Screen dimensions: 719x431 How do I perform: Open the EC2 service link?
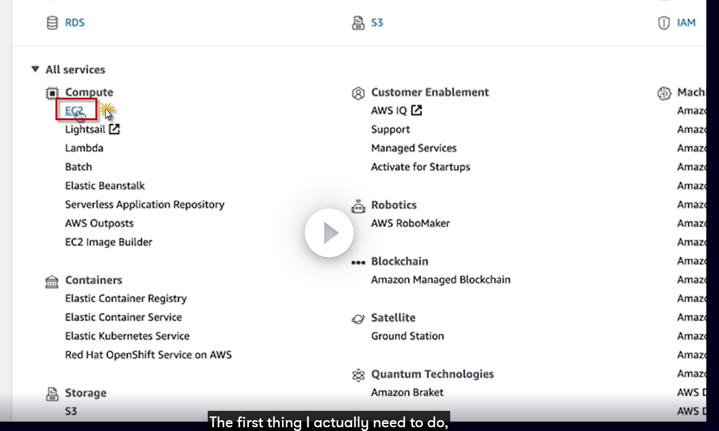74,111
